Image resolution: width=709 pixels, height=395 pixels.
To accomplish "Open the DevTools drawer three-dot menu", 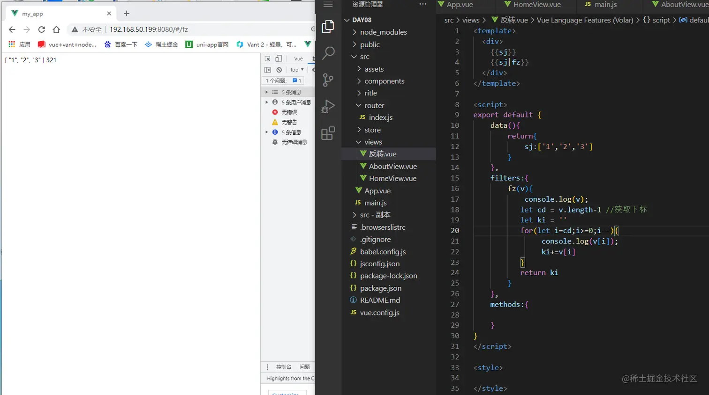I will click(268, 367).
